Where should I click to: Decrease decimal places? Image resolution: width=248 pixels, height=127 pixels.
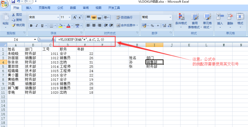[170, 25]
